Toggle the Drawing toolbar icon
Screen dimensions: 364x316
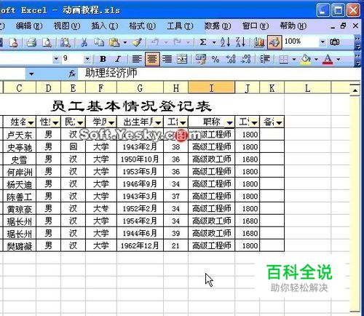(274, 42)
